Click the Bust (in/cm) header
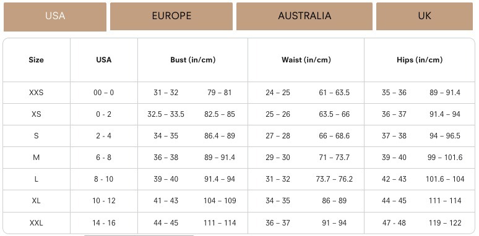The width and height of the screenshot is (479, 236). tap(192, 60)
